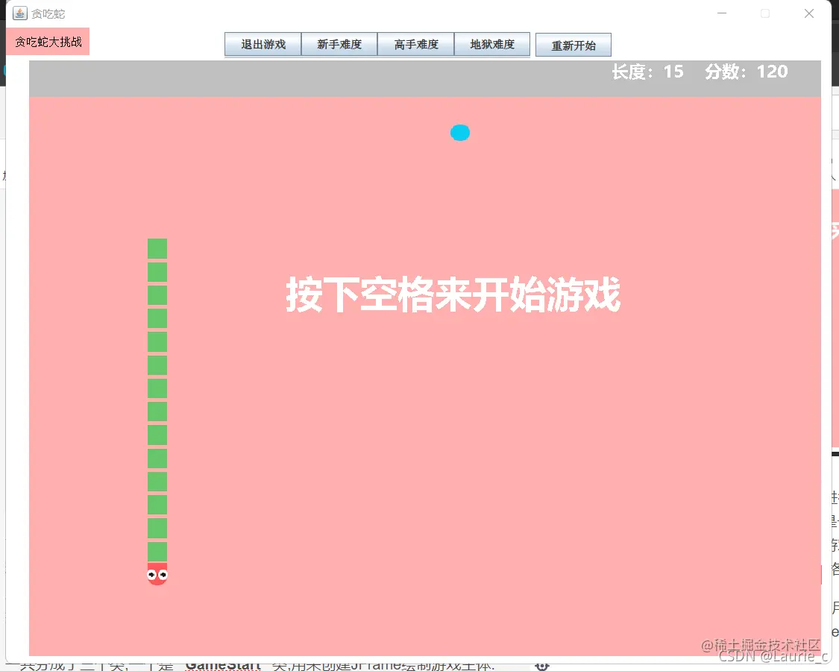Screen dimensions: 839x671
Task: Click the snake's head with eyes
Action: click(157, 575)
